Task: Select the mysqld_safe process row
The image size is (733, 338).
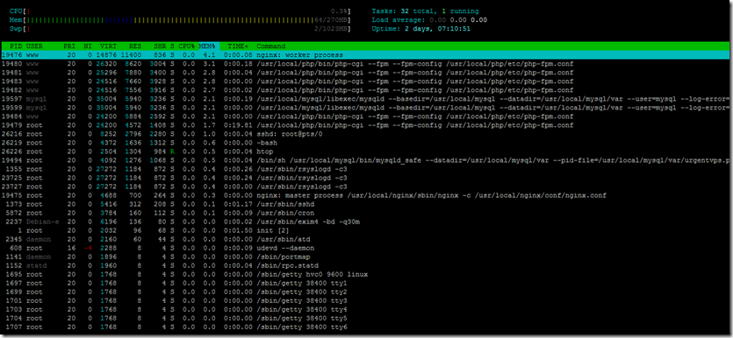Action: tap(365, 160)
